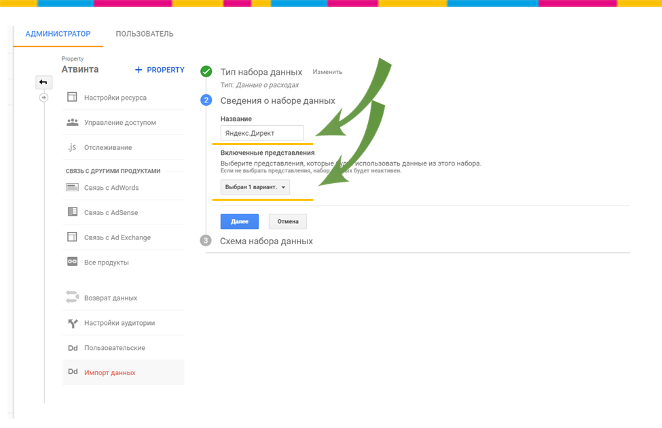Click the Настройки ресурса icon
This screenshot has width=662, height=428.
pyautogui.click(x=72, y=97)
